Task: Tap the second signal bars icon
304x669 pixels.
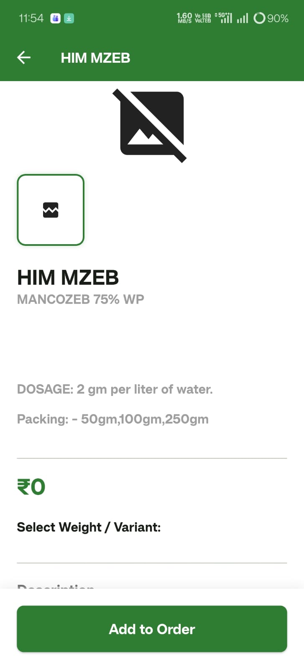Action: (x=243, y=18)
